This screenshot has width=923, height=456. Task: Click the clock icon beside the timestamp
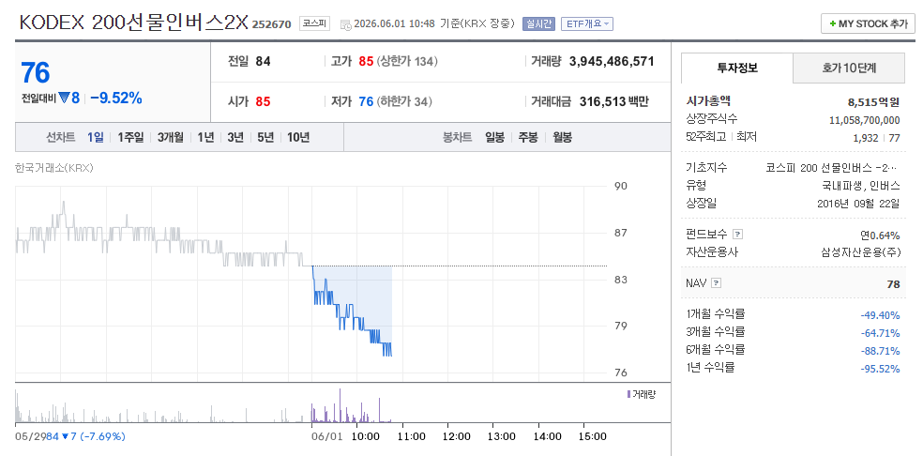tap(347, 24)
